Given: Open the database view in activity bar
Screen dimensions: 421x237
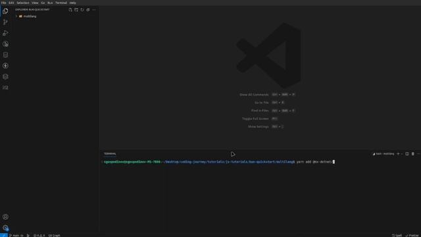Looking at the screenshot, I should pos(5,55).
